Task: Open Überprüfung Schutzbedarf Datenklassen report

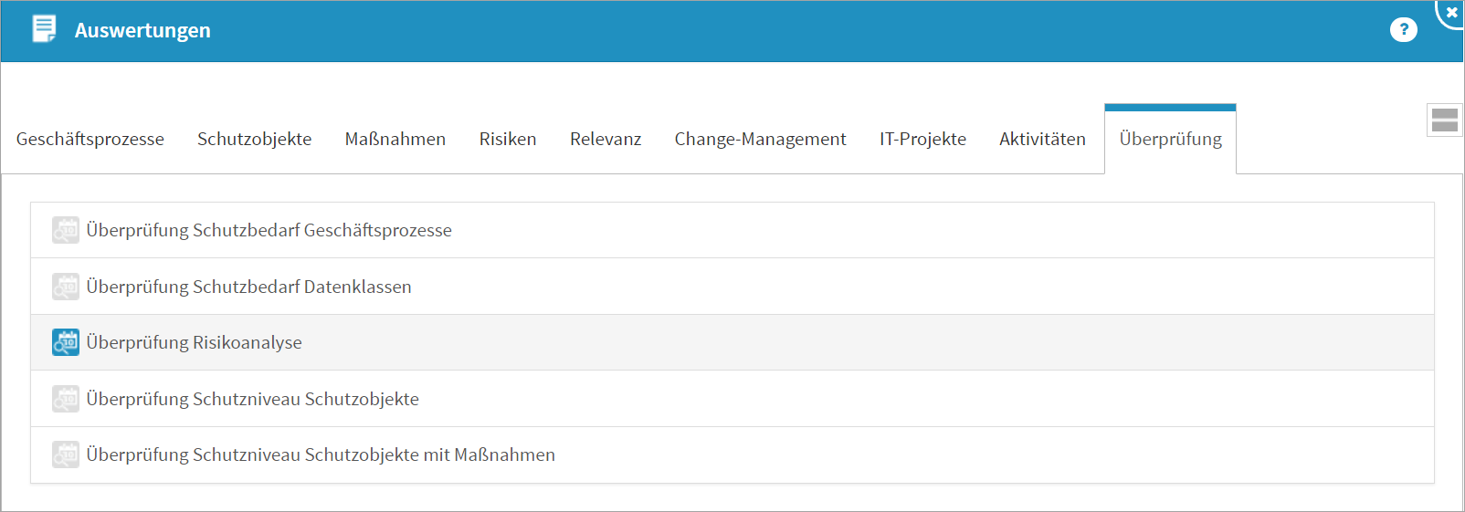Action: (248, 287)
